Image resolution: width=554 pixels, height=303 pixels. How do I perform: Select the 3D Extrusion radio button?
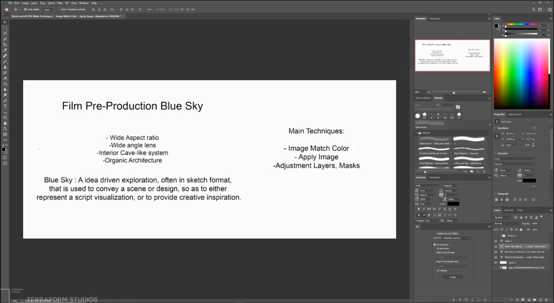tap(435, 249)
